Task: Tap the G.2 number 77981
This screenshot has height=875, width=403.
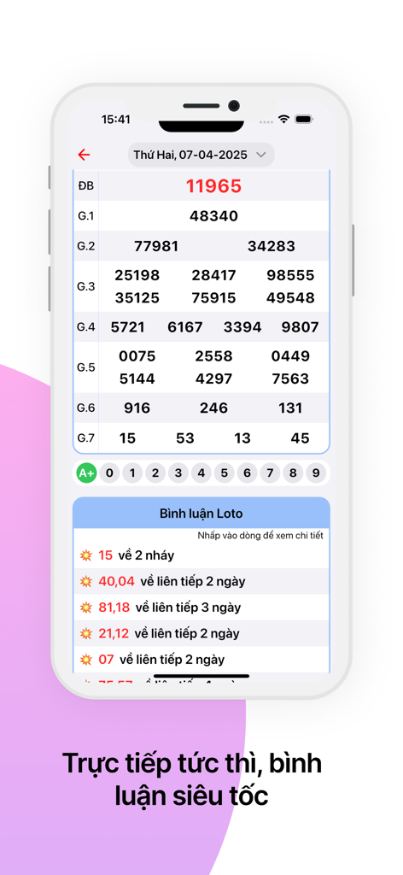Action: (156, 246)
